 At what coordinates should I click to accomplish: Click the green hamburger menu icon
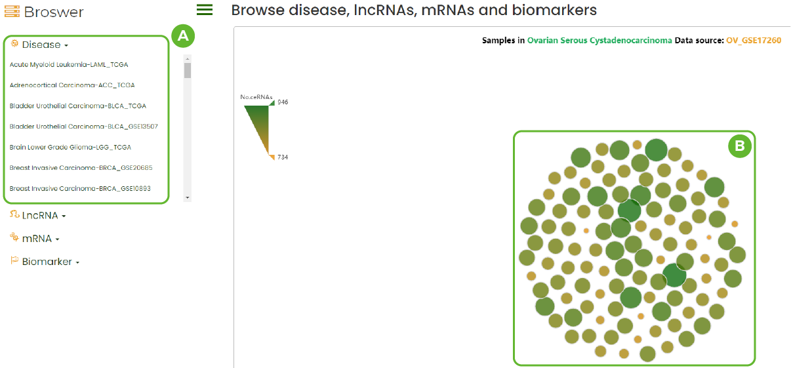(205, 9)
